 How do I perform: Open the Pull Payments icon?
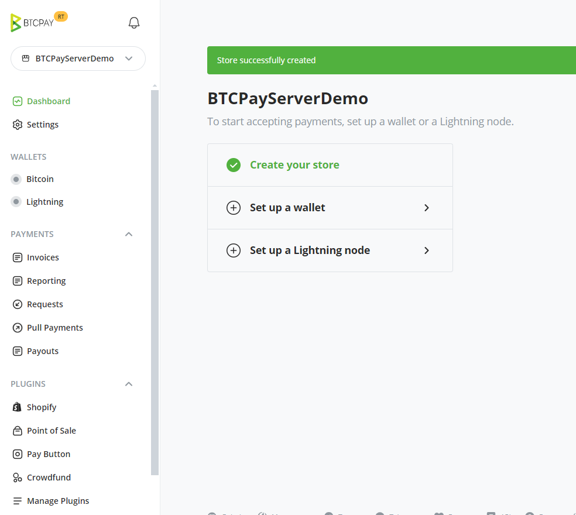[x=18, y=328]
